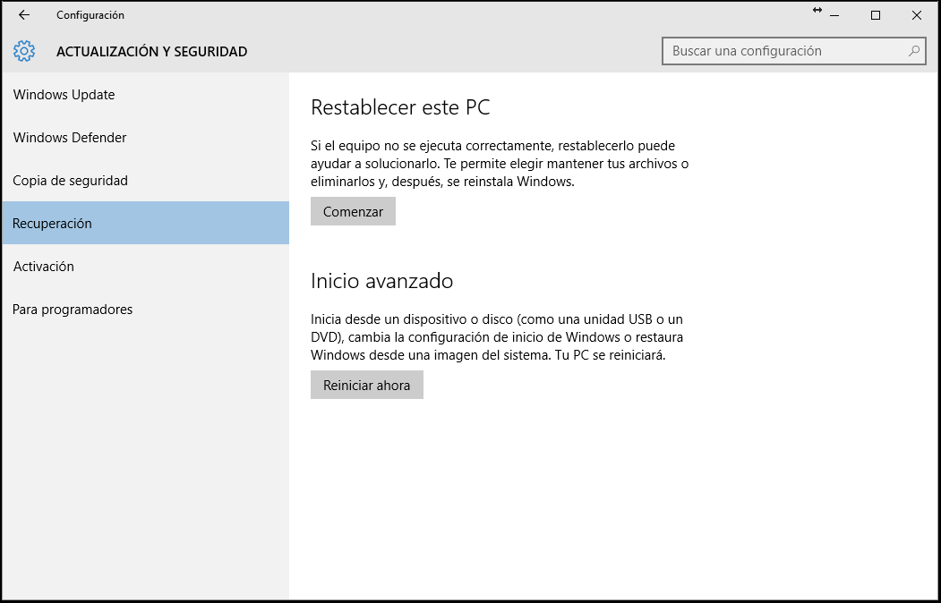Go back with the arrow icon
The height and width of the screenshot is (603, 941).
coord(24,15)
